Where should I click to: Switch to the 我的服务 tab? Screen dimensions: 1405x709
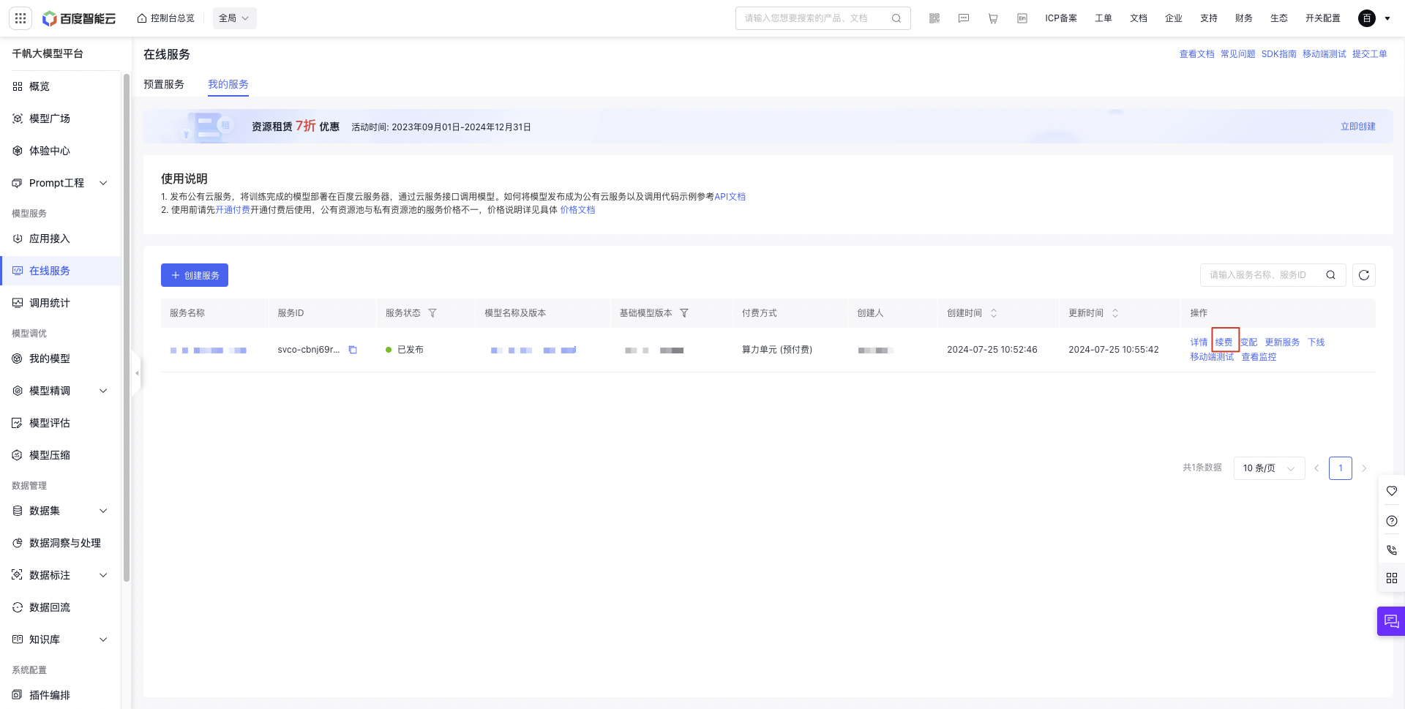[x=228, y=84]
